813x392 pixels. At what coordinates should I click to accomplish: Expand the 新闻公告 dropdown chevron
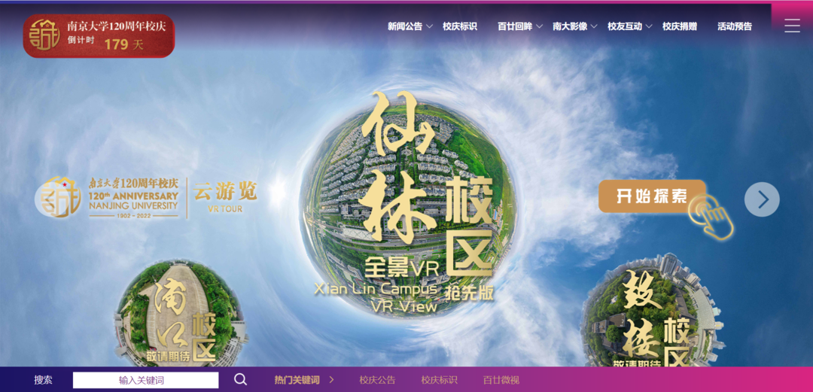coord(429,26)
